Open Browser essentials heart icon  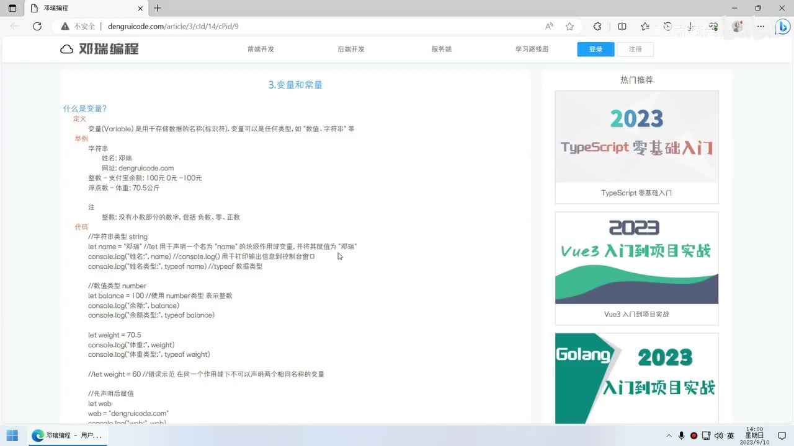pos(713,26)
